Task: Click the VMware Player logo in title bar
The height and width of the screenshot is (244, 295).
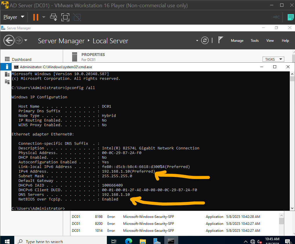Action: pos(5,5)
